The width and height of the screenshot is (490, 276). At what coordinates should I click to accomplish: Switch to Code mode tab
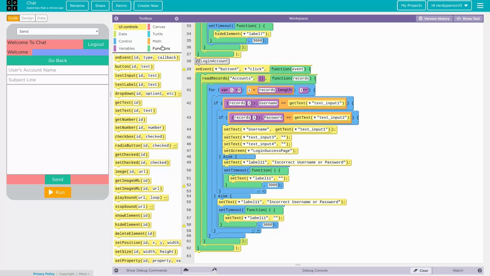click(13, 18)
